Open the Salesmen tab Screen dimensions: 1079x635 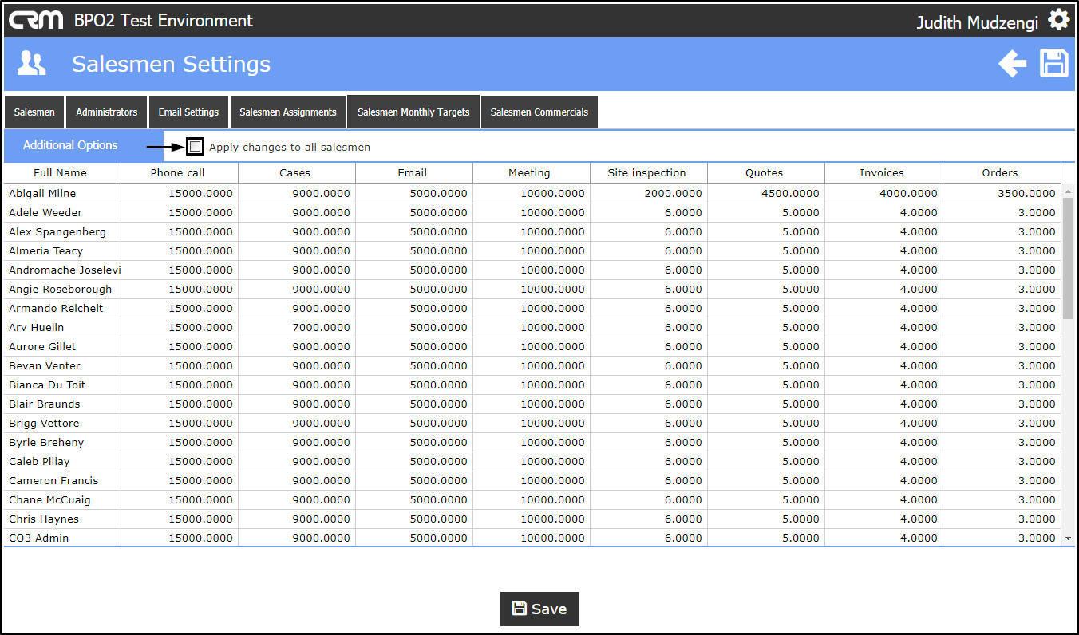click(34, 112)
